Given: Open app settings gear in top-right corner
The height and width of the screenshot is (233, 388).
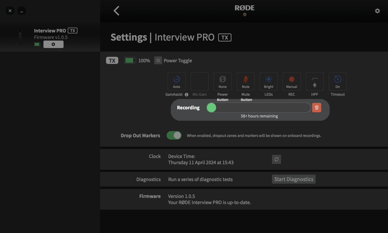Looking at the screenshot, I should click(377, 11).
